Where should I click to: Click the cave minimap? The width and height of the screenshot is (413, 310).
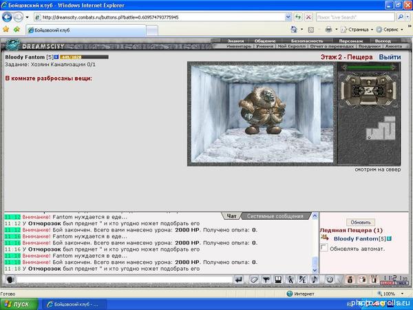pyautogui.click(x=381, y=128)
